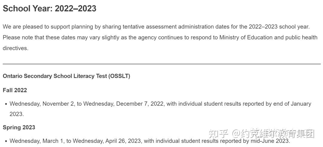Click the horizontal divider line below the intro

click(161, 64)
